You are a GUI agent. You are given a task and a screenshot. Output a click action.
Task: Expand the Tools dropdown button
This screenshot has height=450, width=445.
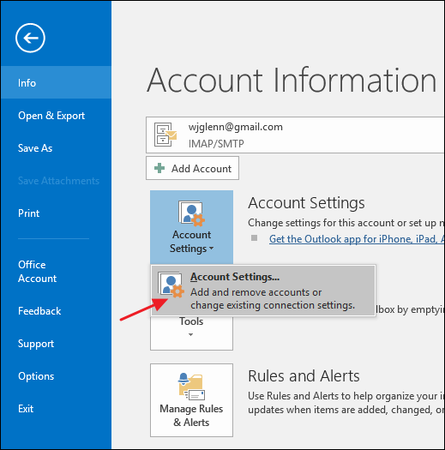[191, 333]
